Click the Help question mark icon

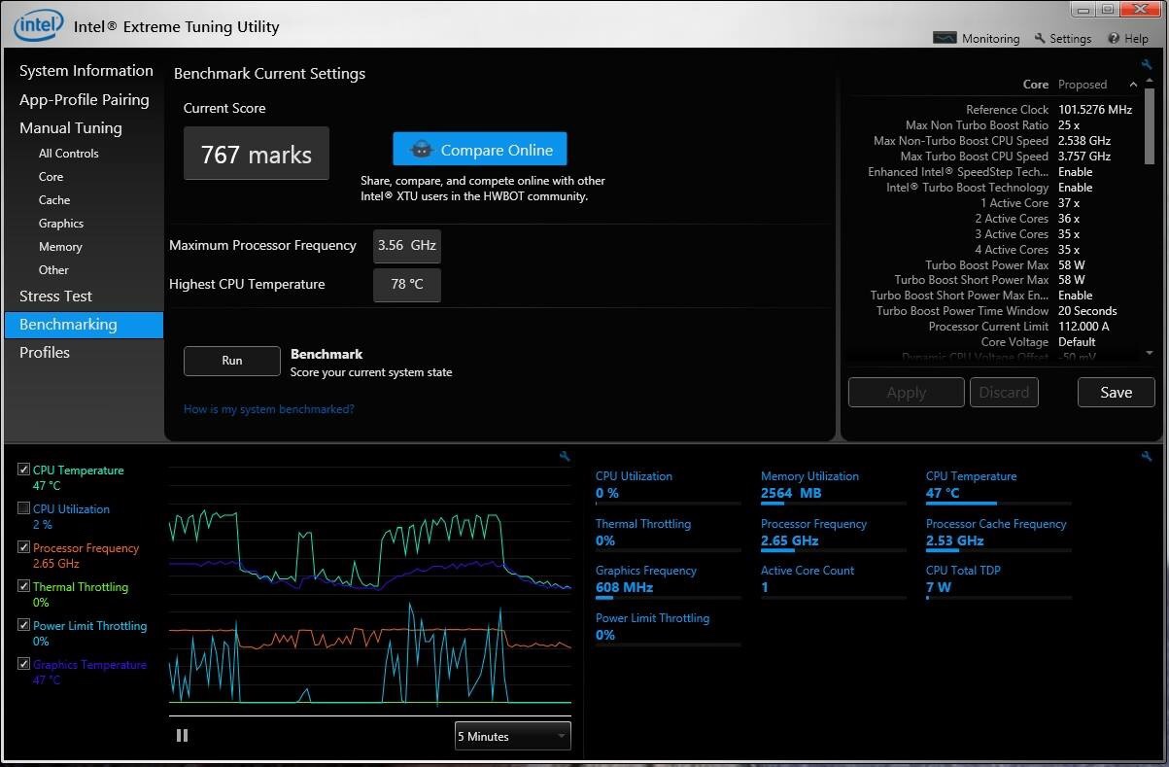coord(1114,38)
